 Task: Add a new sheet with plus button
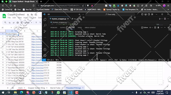(x=8, y=88)
